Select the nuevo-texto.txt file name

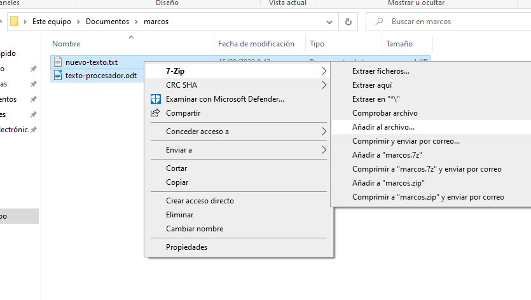pyautogui.click(x=92, y=62)
